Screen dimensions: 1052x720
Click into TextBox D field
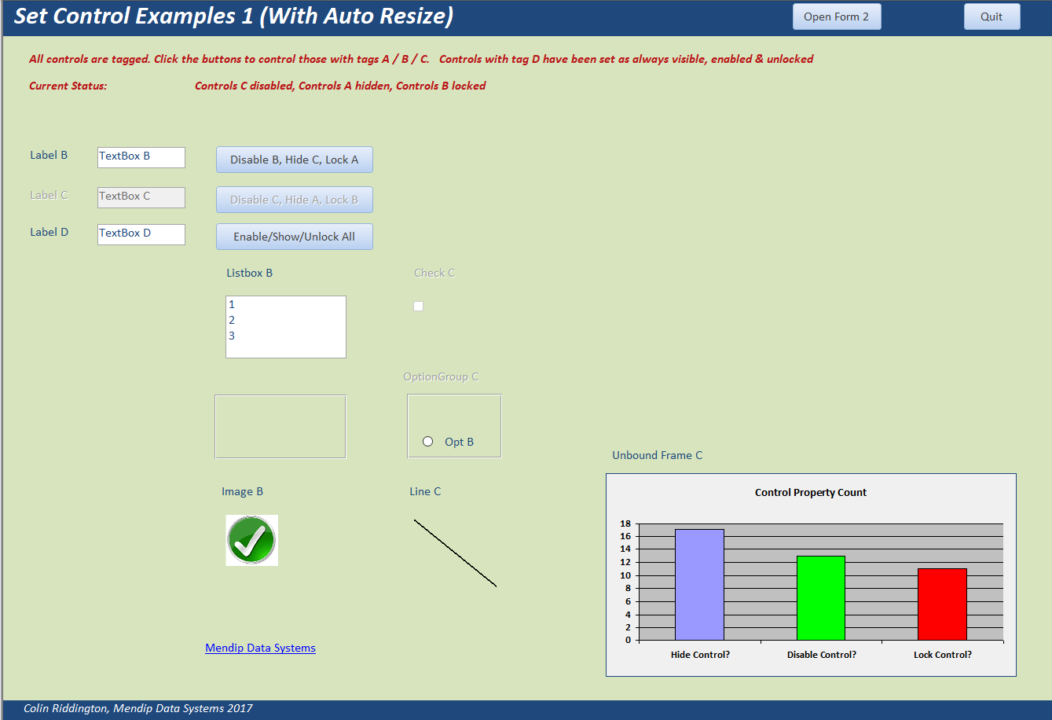point(141,234)
